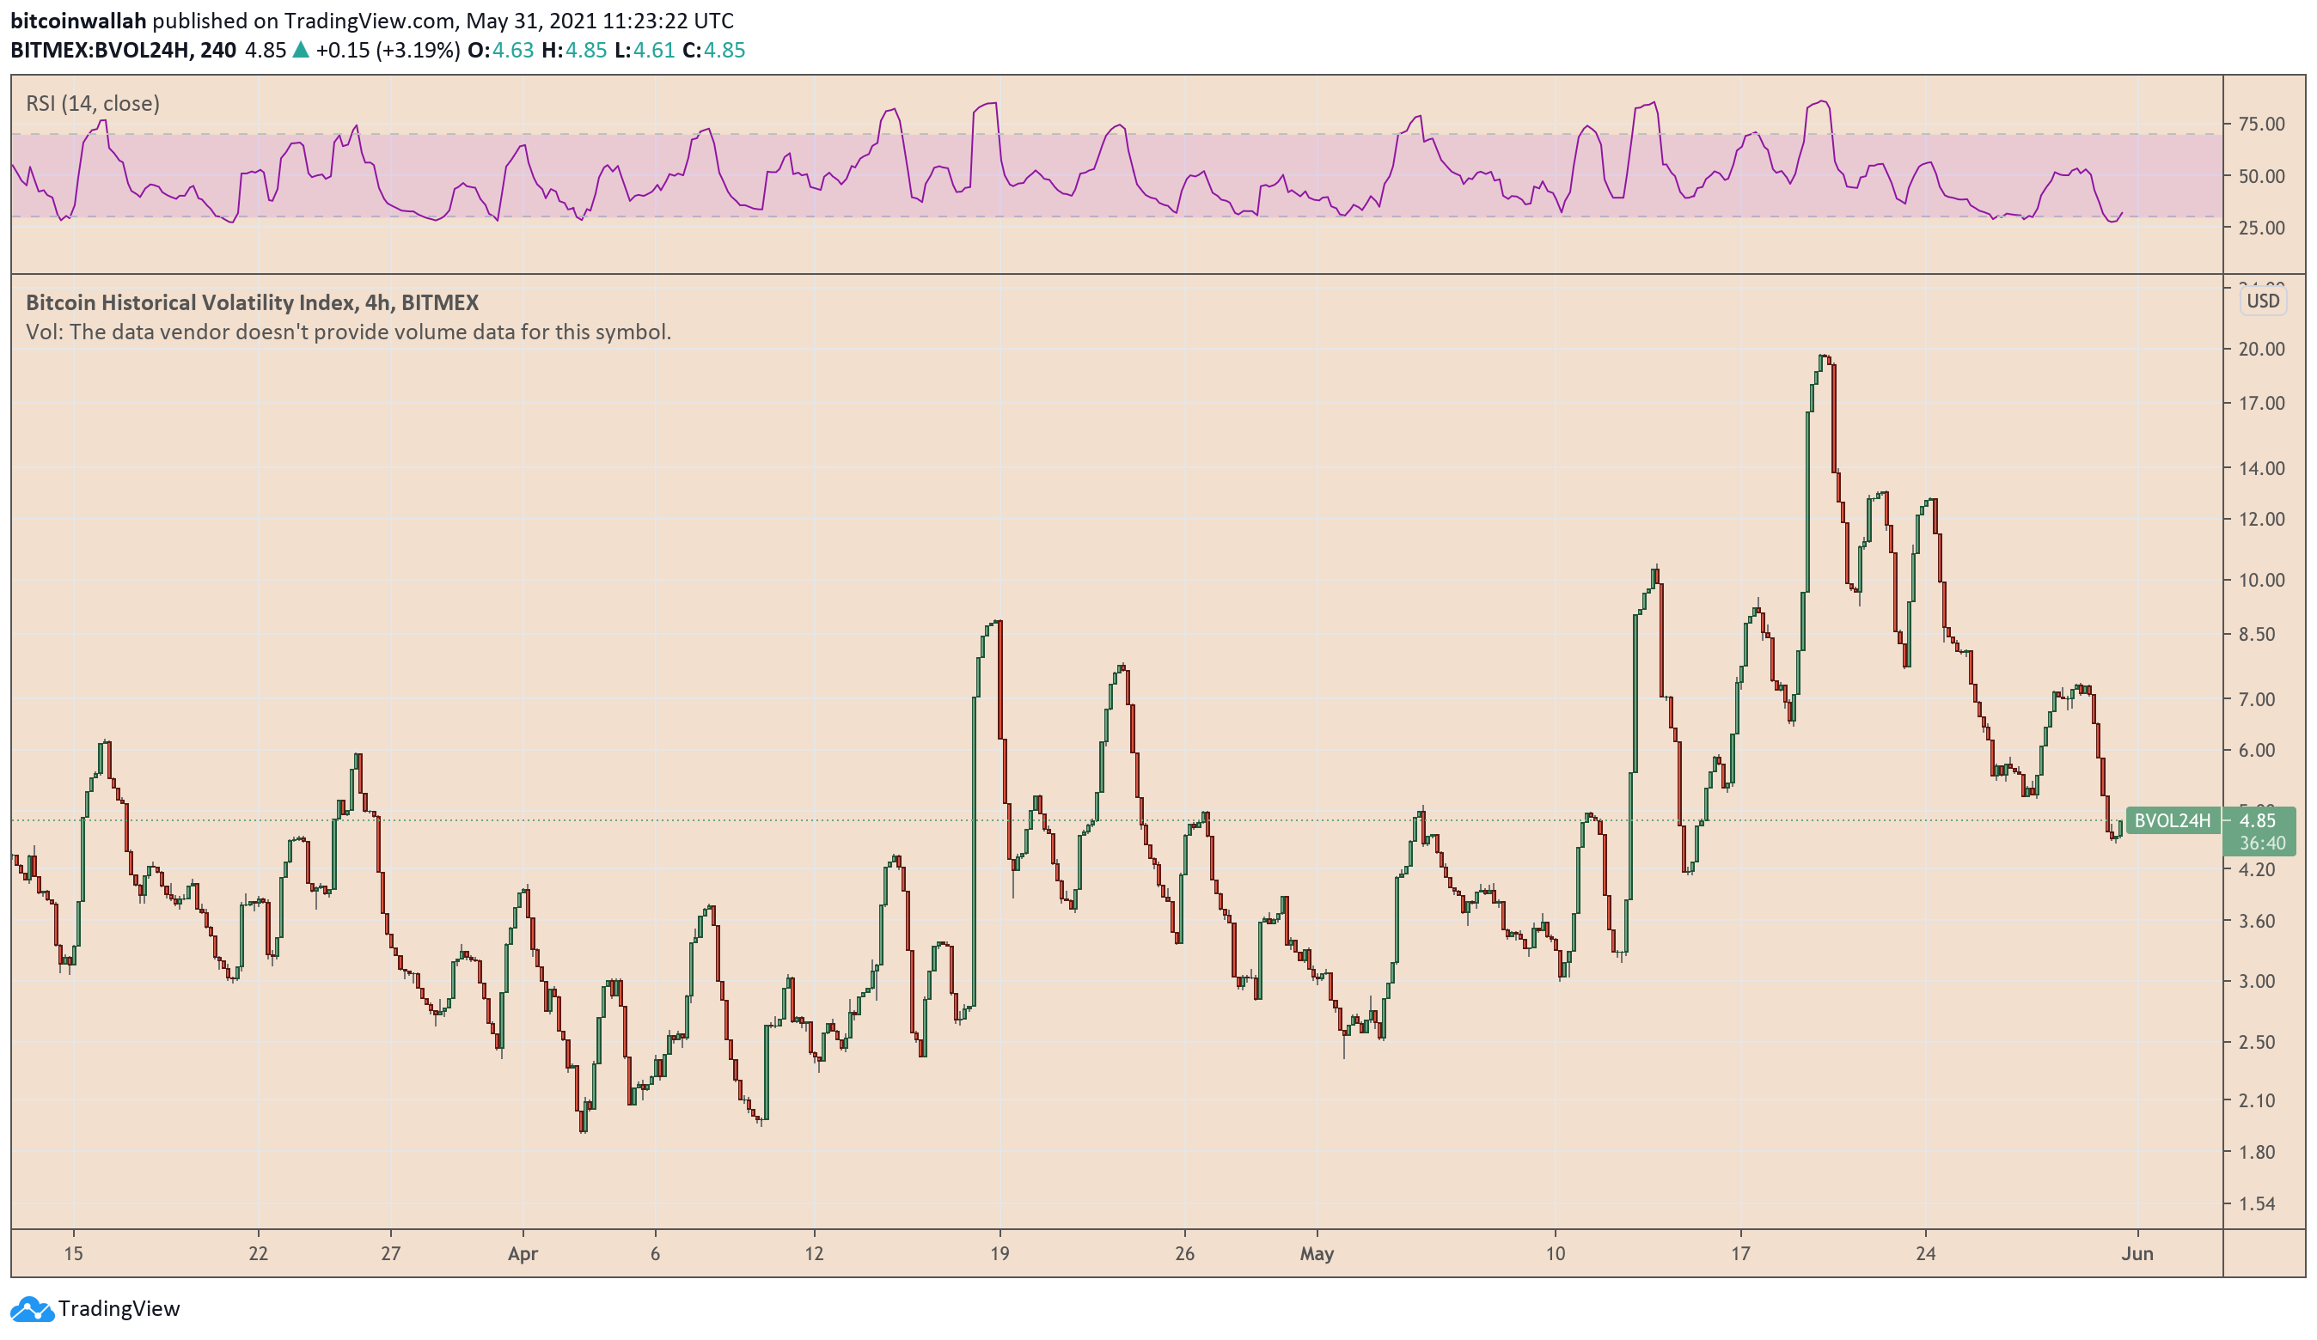Click the RSI (14, close) indicator label

(x=93, y=104)
